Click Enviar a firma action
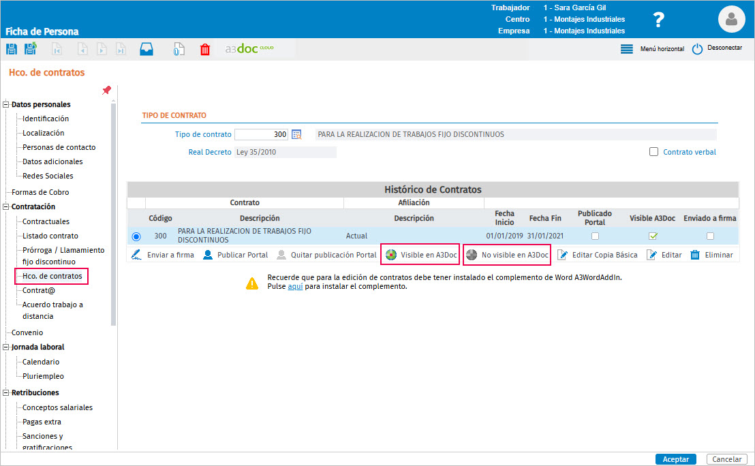The image size is (755, 466). 163,255
